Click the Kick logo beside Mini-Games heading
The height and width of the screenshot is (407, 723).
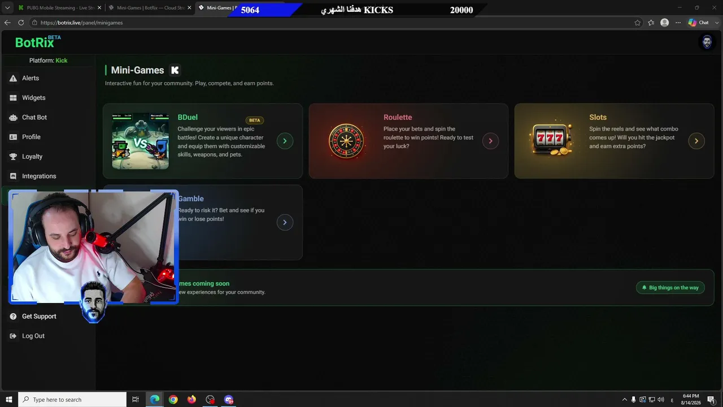click(175, 70)
